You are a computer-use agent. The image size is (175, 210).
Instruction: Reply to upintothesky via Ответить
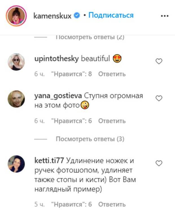pos(112,74)
